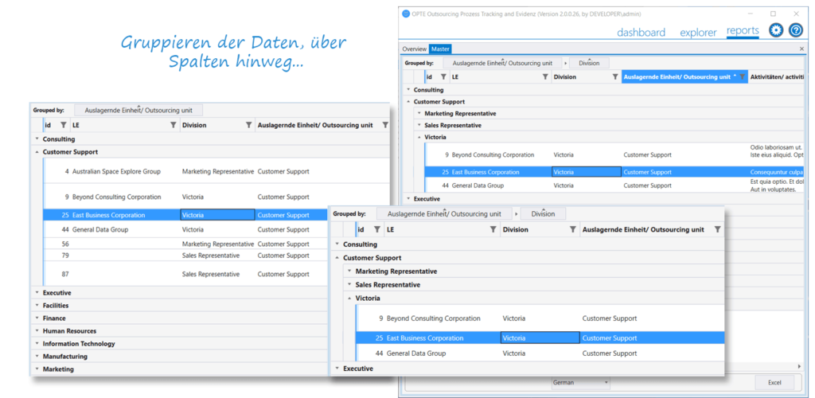815x398 pixels.
Task: Click the help question mark icon
Action: pyautogui.click(x=795, y=30)
